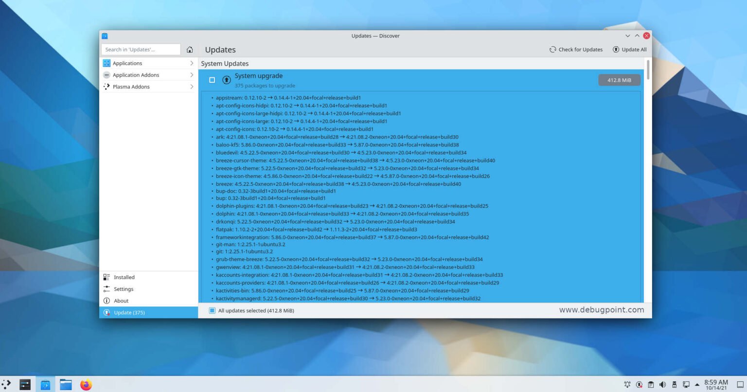Click the baloo-kf5 package entry
The image size is (747, 392).
click(338, 145)
